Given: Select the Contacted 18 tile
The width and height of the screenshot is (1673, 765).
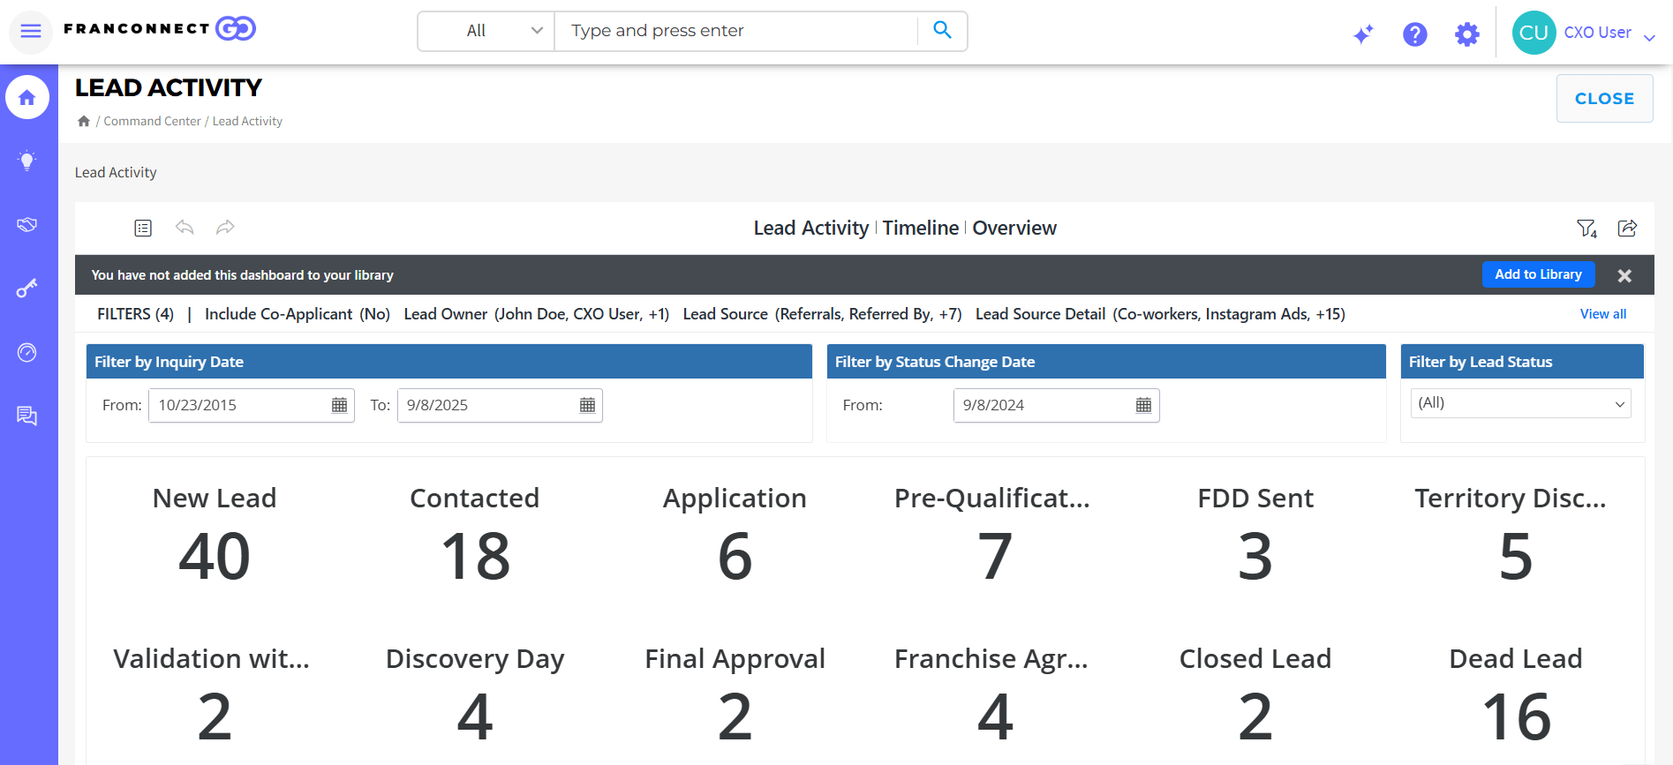Looking at the screenshot, I should point(475,535).
